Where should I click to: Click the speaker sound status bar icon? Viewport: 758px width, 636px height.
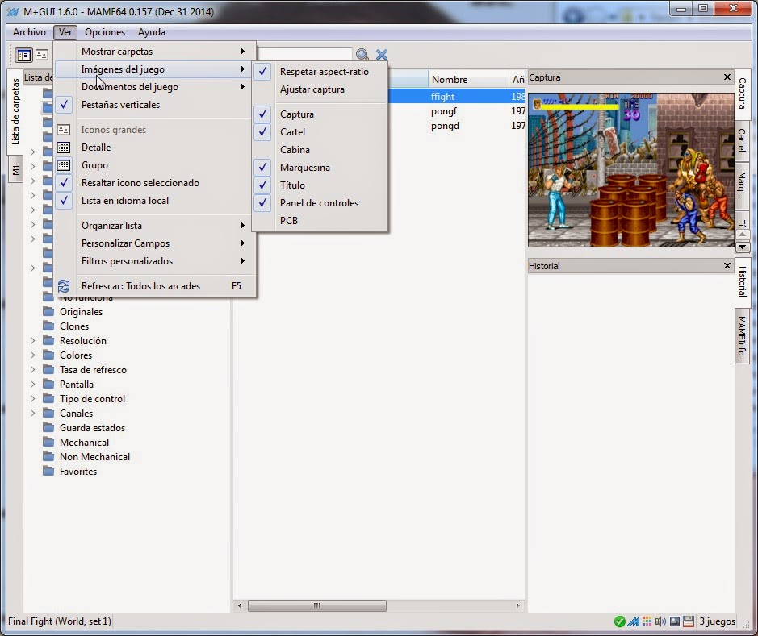coord(660,621)
